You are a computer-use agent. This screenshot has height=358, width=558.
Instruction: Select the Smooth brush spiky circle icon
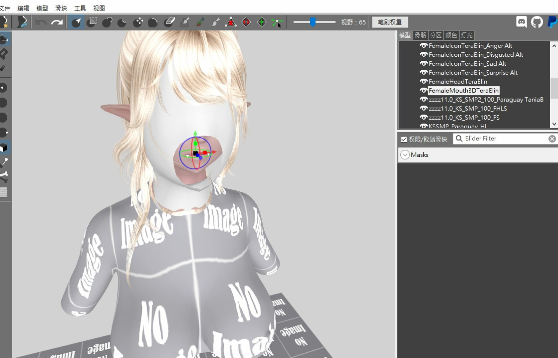point(153,22)
